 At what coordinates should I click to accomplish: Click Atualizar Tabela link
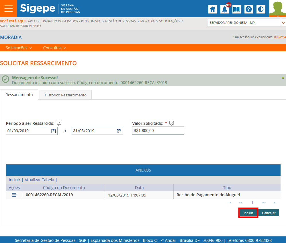pyautogui.click(x=39, y=180)
